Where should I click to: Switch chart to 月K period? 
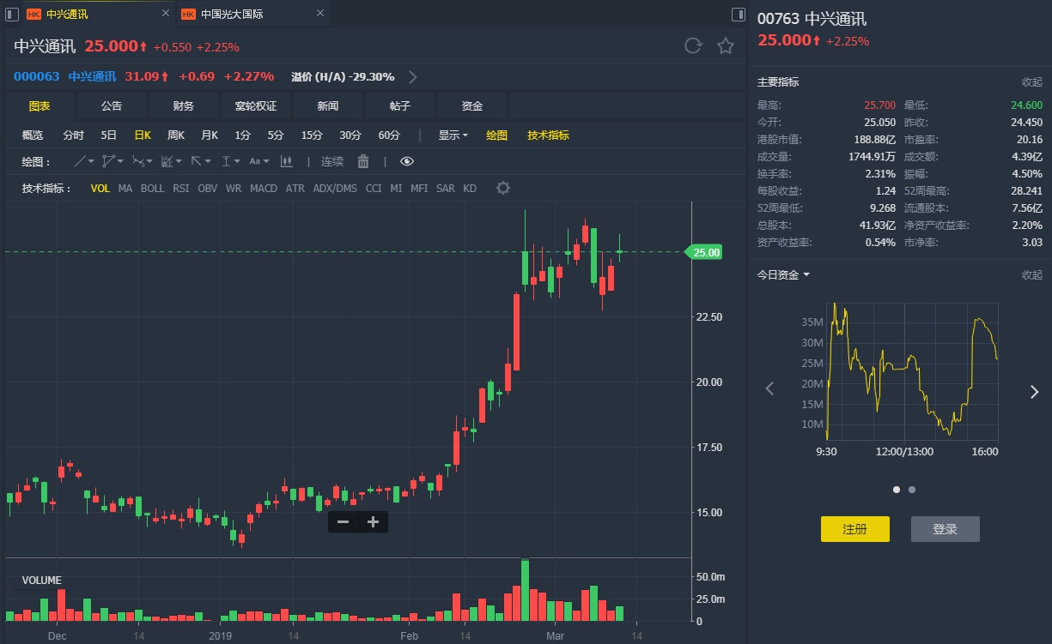pyautogui.click(x=210, y=135)
